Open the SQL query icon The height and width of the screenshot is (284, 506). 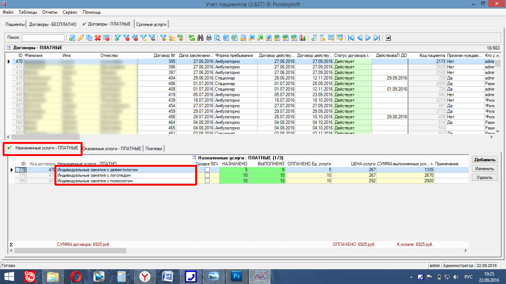point(180,38)
